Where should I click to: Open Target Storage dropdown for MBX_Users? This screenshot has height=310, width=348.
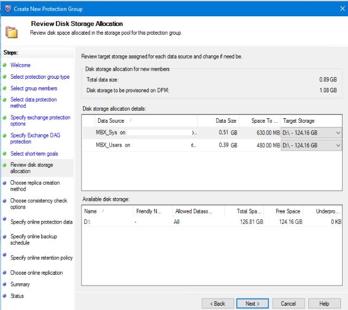tap(338, 145)
